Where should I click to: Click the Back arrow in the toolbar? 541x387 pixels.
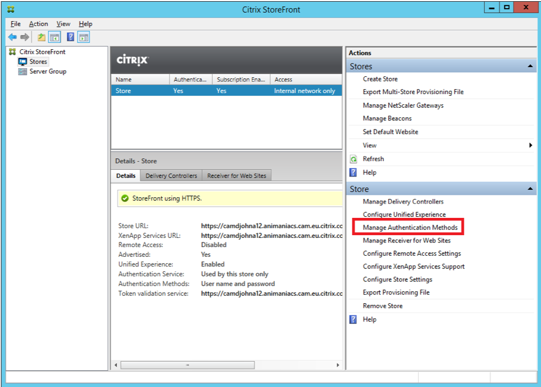coord(12,37)
